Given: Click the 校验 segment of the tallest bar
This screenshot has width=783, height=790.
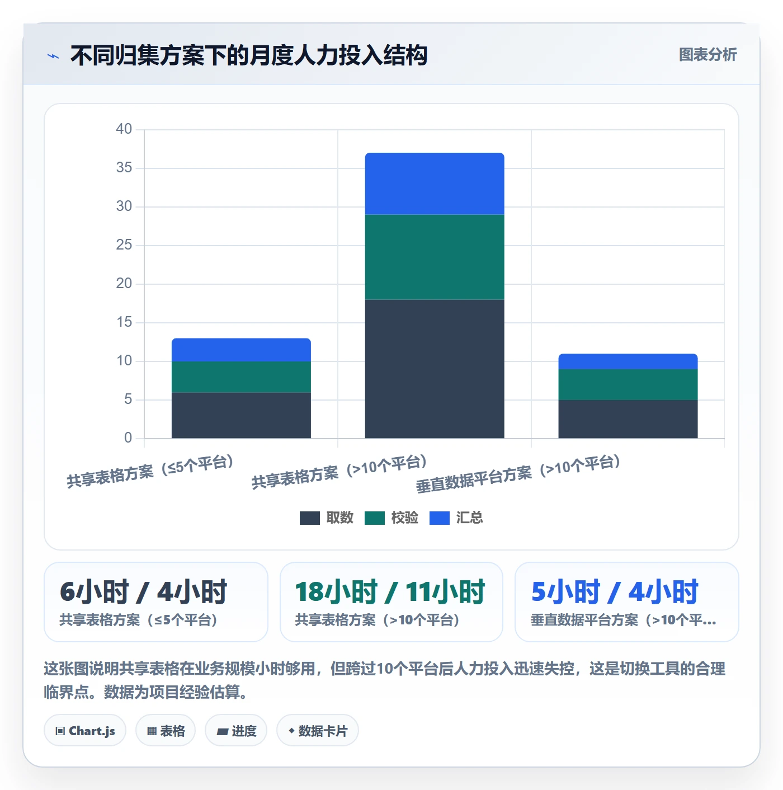Looking at the screenshot, I should click(x=435, y=257).
